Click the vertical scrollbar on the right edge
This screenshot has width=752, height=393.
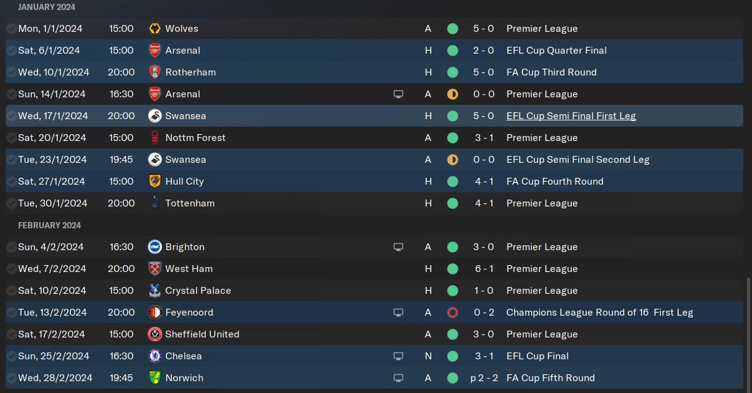747,331
